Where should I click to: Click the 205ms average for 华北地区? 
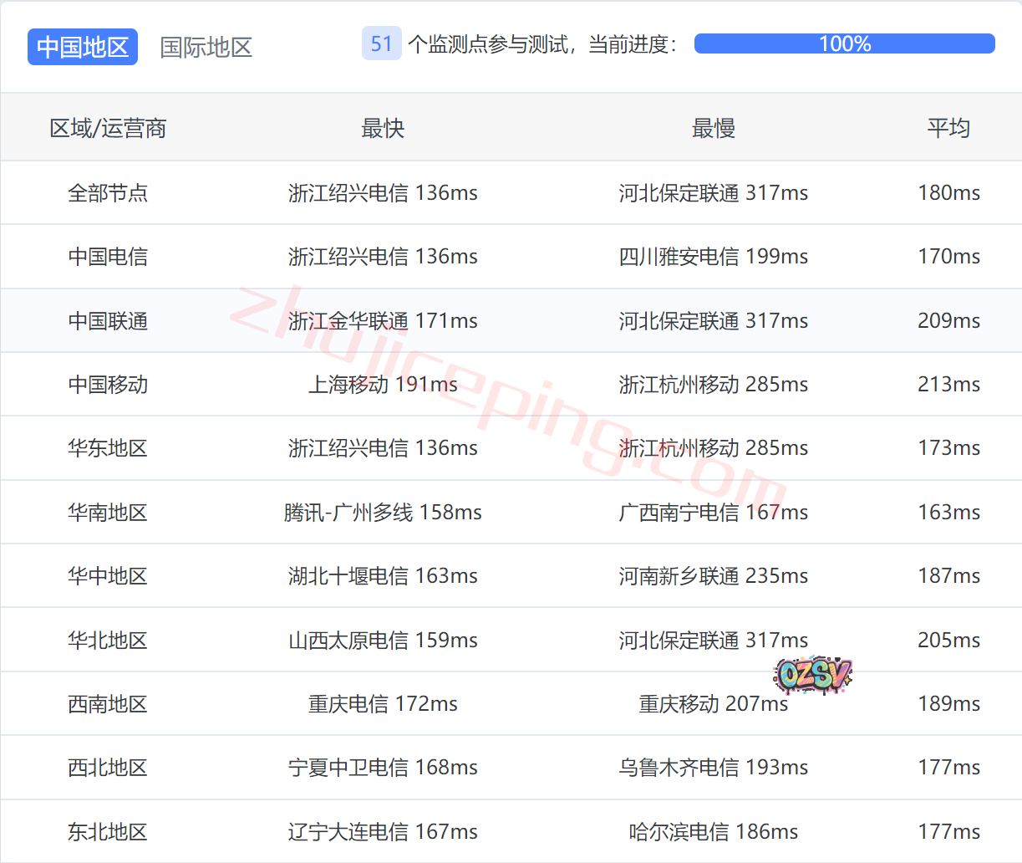pos(948,640)
